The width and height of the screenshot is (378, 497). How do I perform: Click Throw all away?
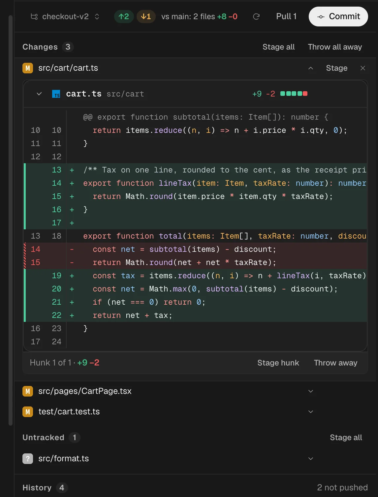click(x=335, y=47)
